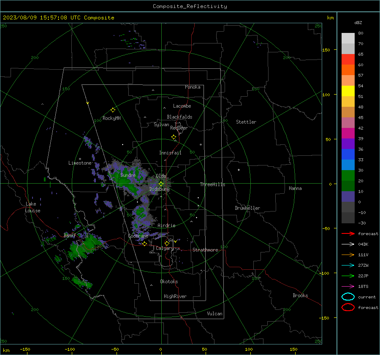Click the RockyMH label
380x355 pixels.
click(x=111, y=118)
